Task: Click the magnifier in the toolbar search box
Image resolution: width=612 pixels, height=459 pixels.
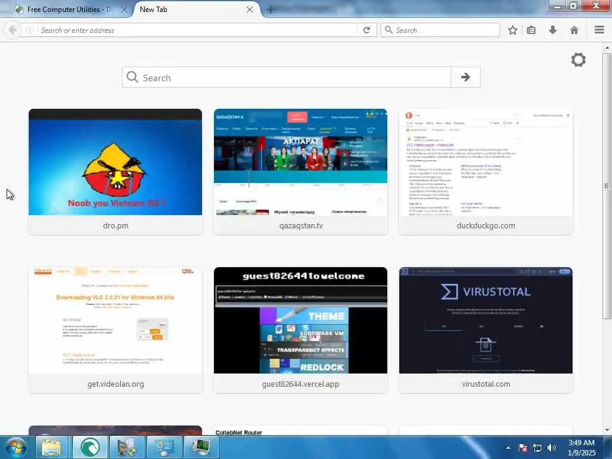Action: (388, 30)
